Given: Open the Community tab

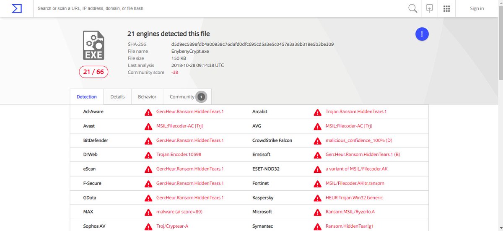Looking at the screenshot, I should click(x=187, y=96).
